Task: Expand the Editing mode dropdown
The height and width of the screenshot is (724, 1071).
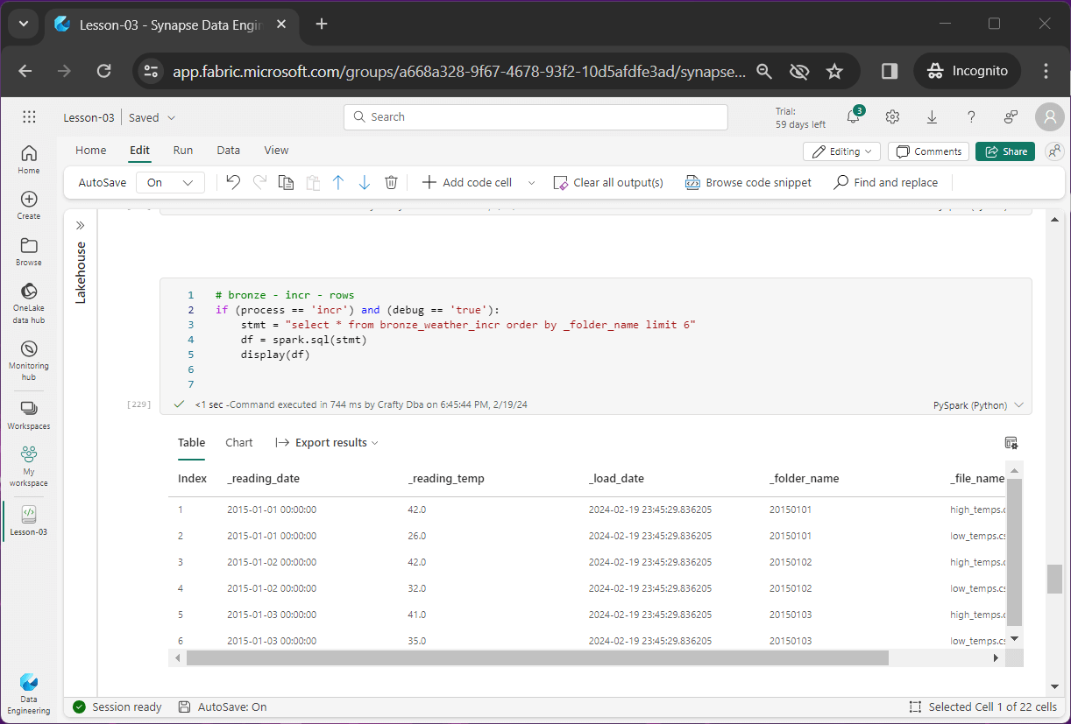Action: pyautogui.click(x=842, y=151)
